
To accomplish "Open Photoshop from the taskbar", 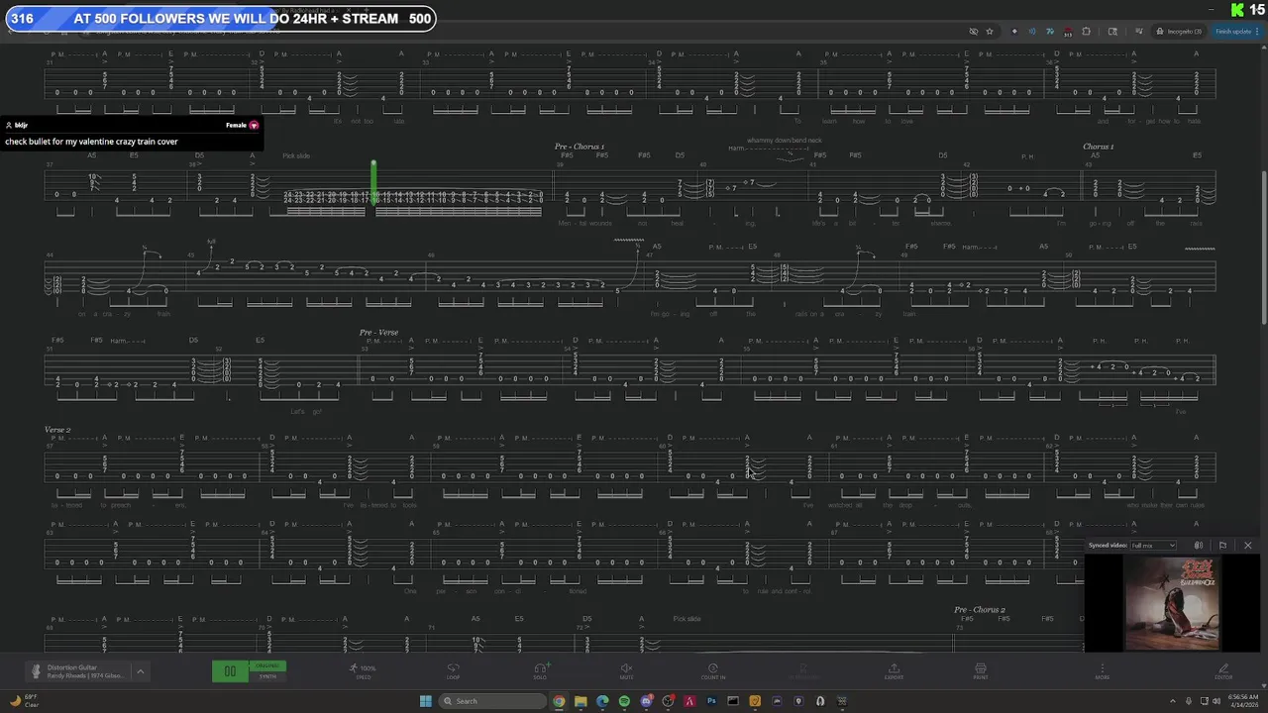I will pos(711,701).
